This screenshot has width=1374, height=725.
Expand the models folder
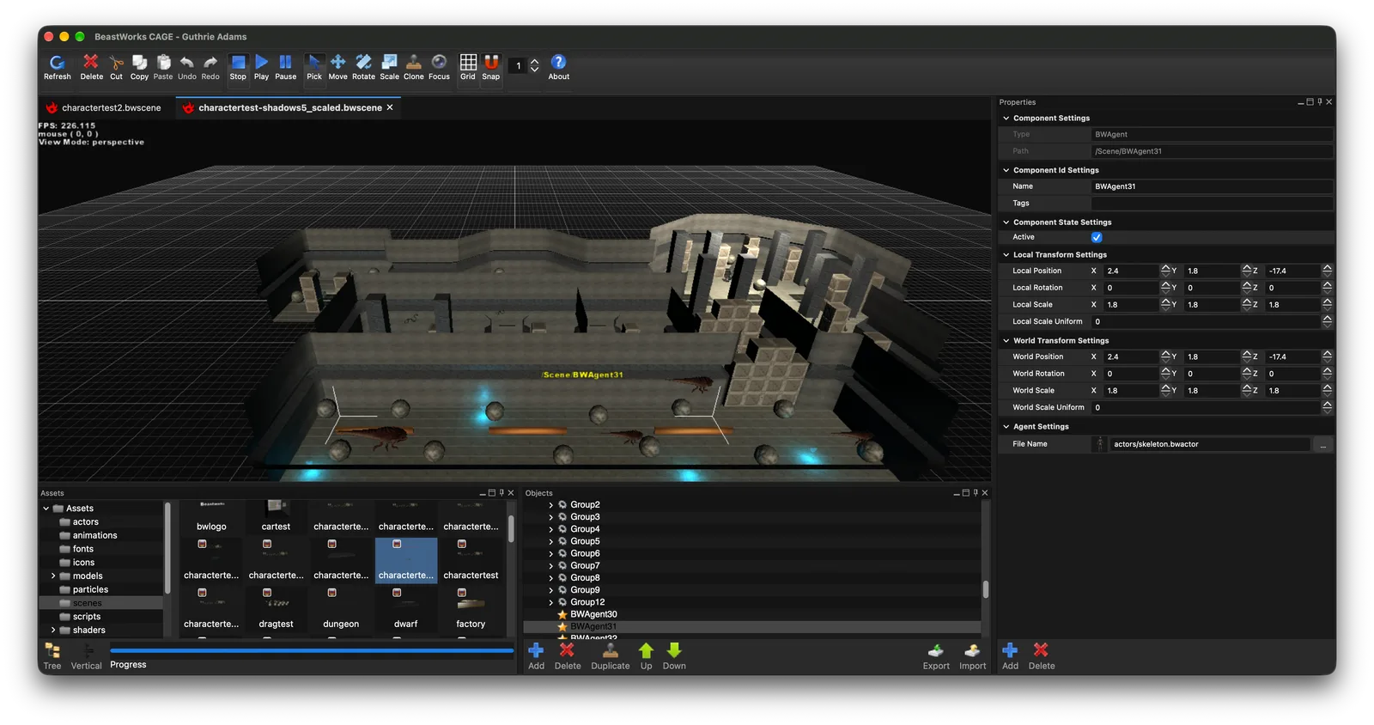point(53,576)
